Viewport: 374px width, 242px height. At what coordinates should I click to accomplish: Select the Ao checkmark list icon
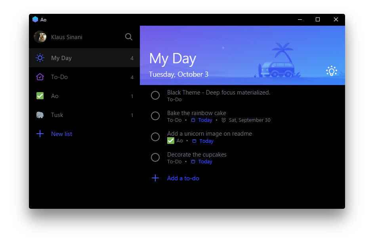[40, 96]
